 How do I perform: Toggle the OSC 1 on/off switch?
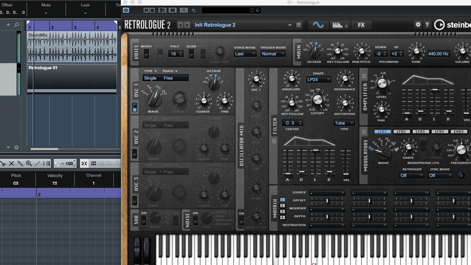(135, 107)
